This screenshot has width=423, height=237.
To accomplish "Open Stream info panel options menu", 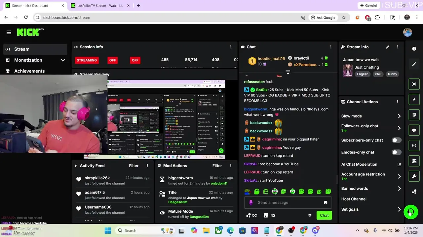I will [398, 47].
